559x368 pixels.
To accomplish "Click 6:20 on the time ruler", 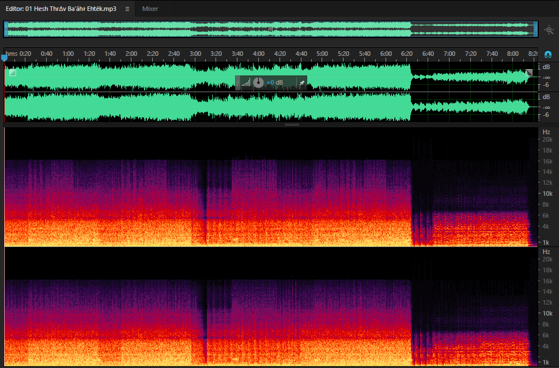I will pos(407,54).
